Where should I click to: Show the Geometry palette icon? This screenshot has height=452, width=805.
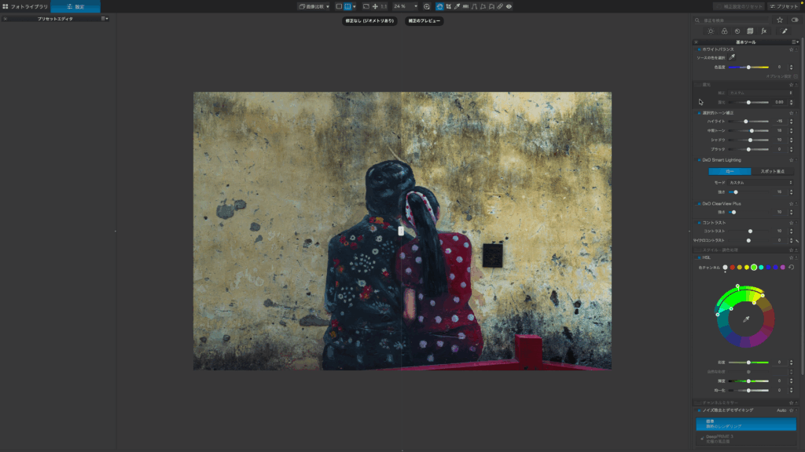click(x=750, y=31)
